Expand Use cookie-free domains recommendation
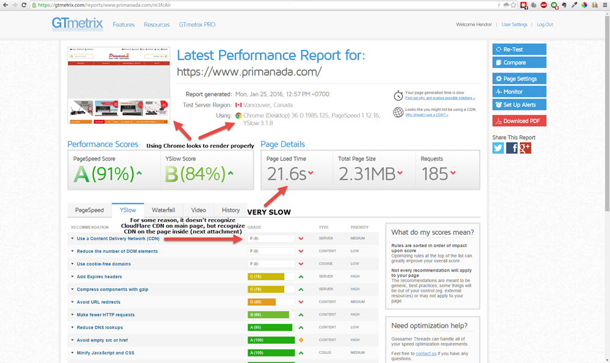610x363 pixels. point(104,264)
